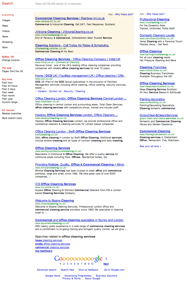The height and width of the screenshot is (282, 186).
Task: Filter results to Past hour
Action: point(7,83)
